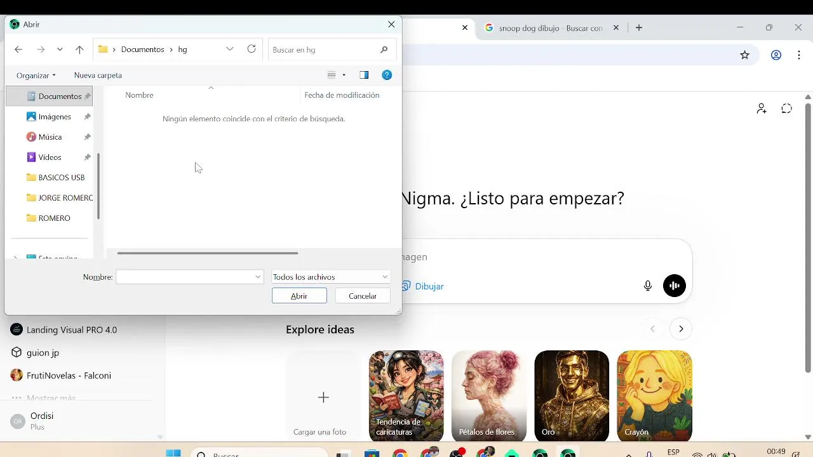Choose the Tendencia de caricaturas idea
Viewport: 813px width, 457px height.
point(406,396)
